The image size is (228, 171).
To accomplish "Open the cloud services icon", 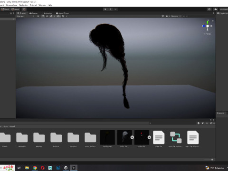I will pos(216,9).
